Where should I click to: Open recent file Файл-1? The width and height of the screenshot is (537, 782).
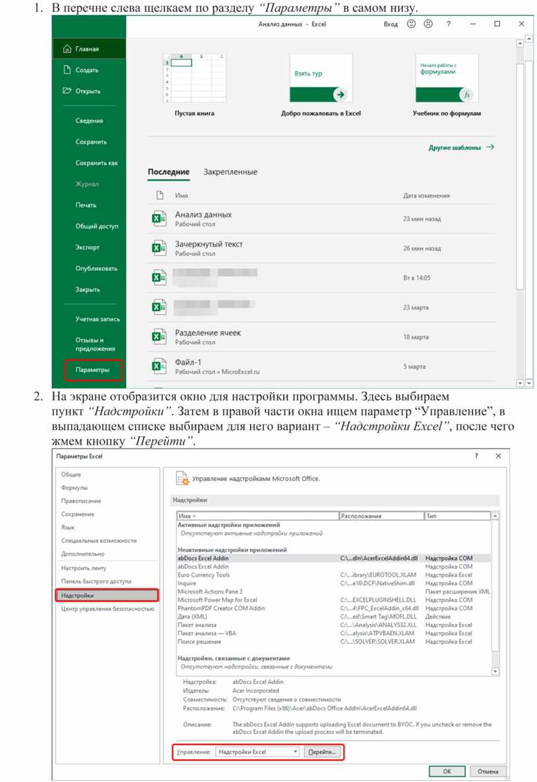[321, 366]
